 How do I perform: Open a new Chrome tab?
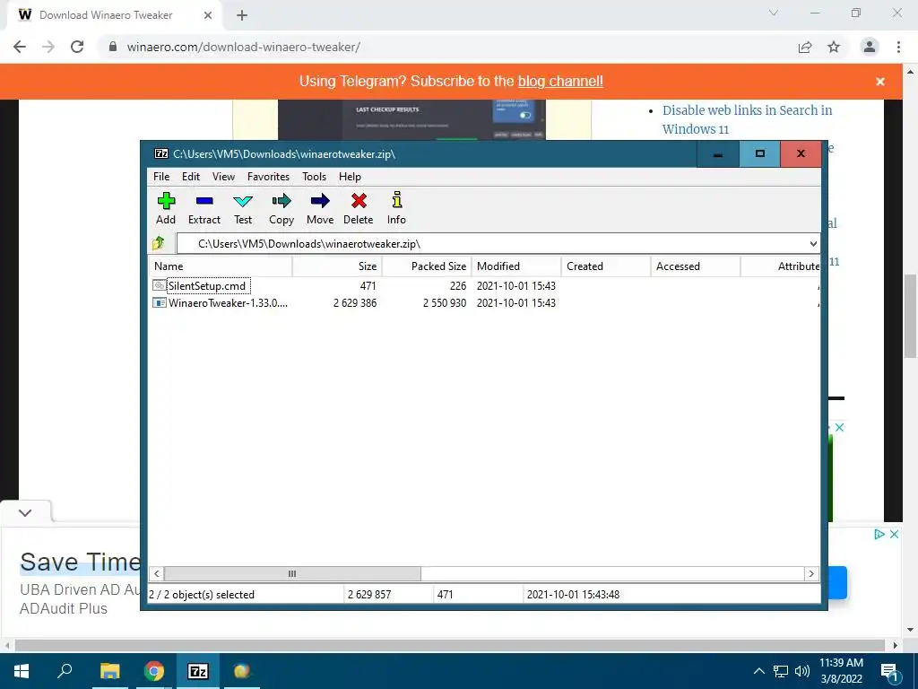point(242,15)
